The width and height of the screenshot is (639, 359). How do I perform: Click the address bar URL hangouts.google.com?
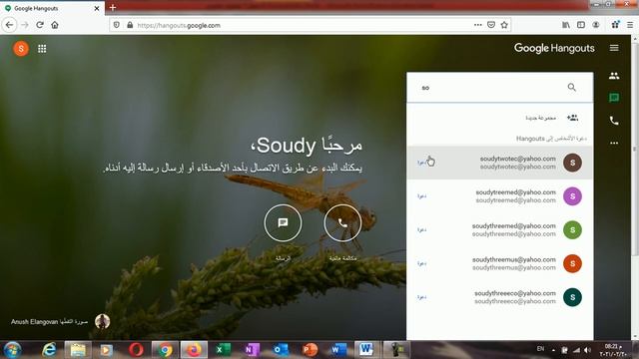(179, 25)
